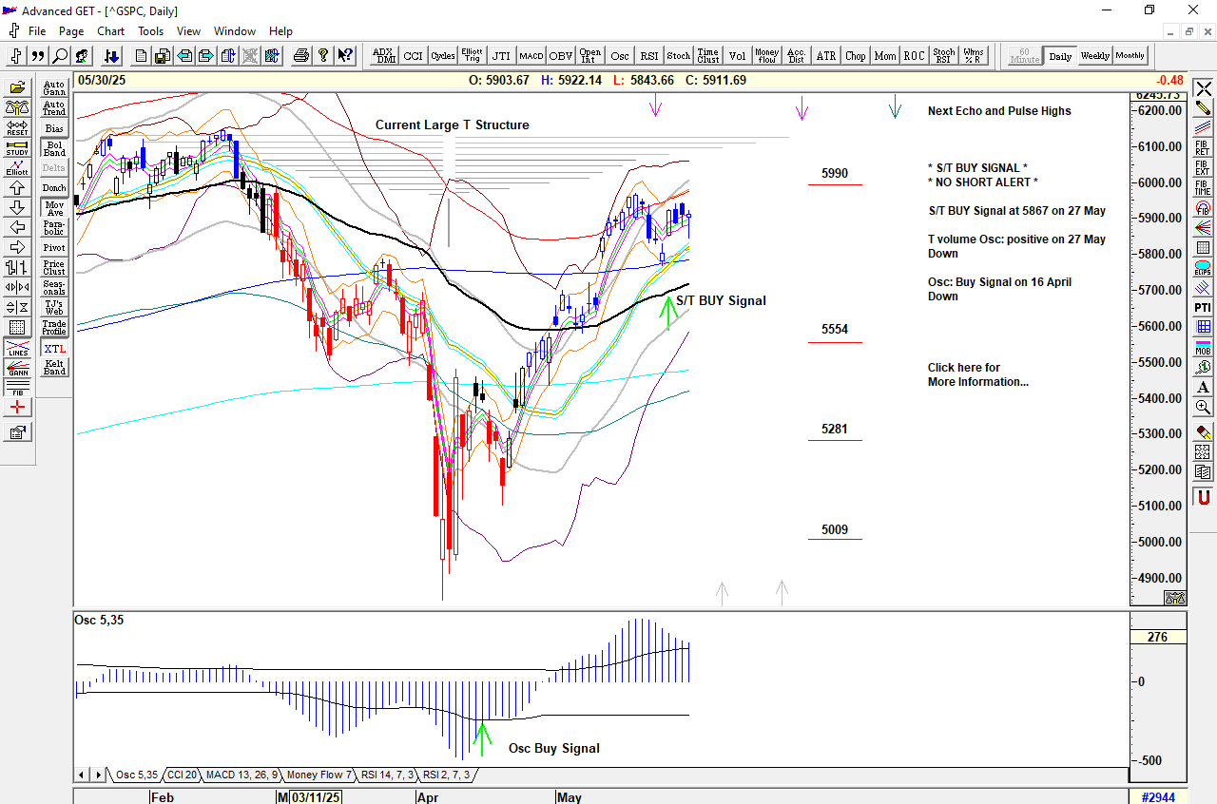
Task: Switch the chart to Weekly timeframe
Action: pos(1094,56)
